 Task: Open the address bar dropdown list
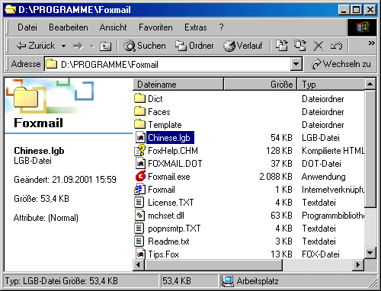pyautogui.click(x=296, y=64)
